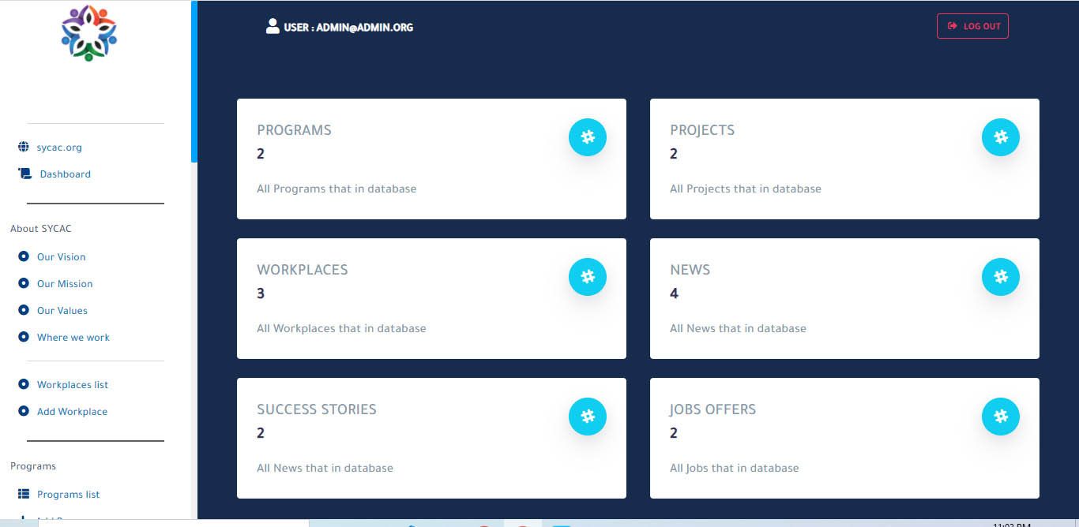Click the globe icon beside sycac.org

(x=24, y=148)
